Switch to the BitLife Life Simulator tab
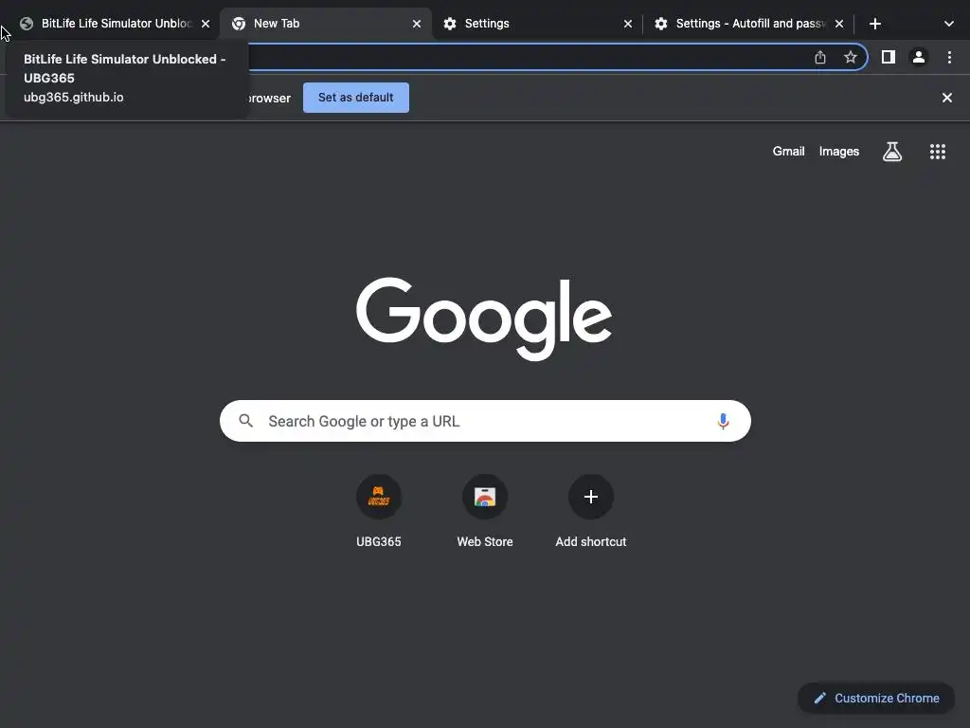This screenshot has height=728, width=970. (x=115, y=24)
